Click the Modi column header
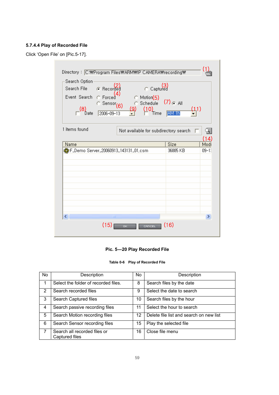Viewport: 279px width, 395px height. (206, 144)
